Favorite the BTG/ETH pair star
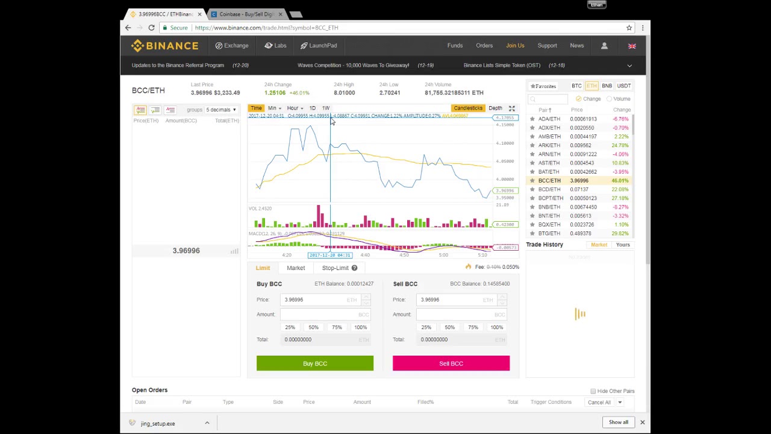The width and height of the screenshot is (771, 434). click(x=532, y=233)
